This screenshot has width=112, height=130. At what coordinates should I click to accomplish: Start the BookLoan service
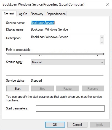click(18, 89)
